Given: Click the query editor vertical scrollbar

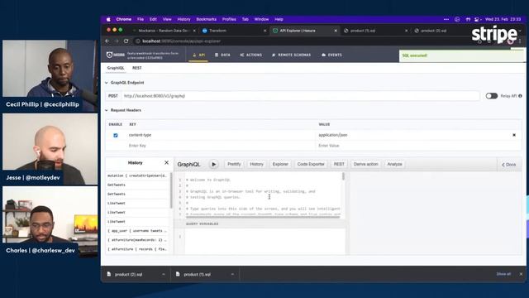Looking at the screenshot, I should pos(343,176).
